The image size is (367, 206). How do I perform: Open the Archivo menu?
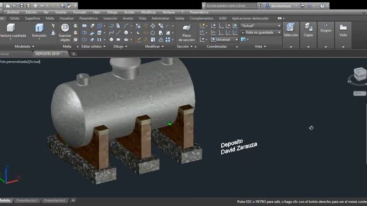[x=13, y=12]
